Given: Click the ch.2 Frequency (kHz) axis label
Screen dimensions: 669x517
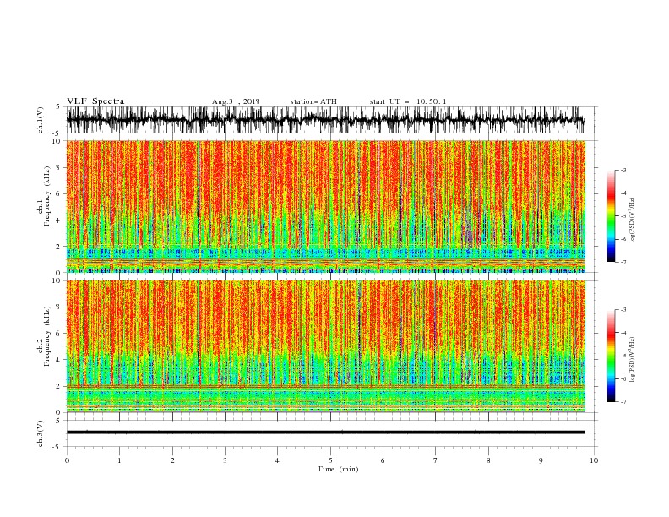Looking at the screenshot, I should point(44,336).
